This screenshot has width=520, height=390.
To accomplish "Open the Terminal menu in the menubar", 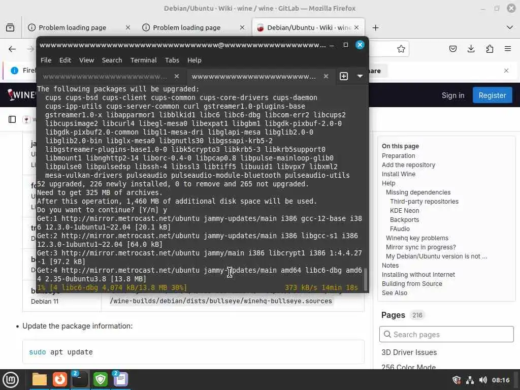I will point(143,60).
